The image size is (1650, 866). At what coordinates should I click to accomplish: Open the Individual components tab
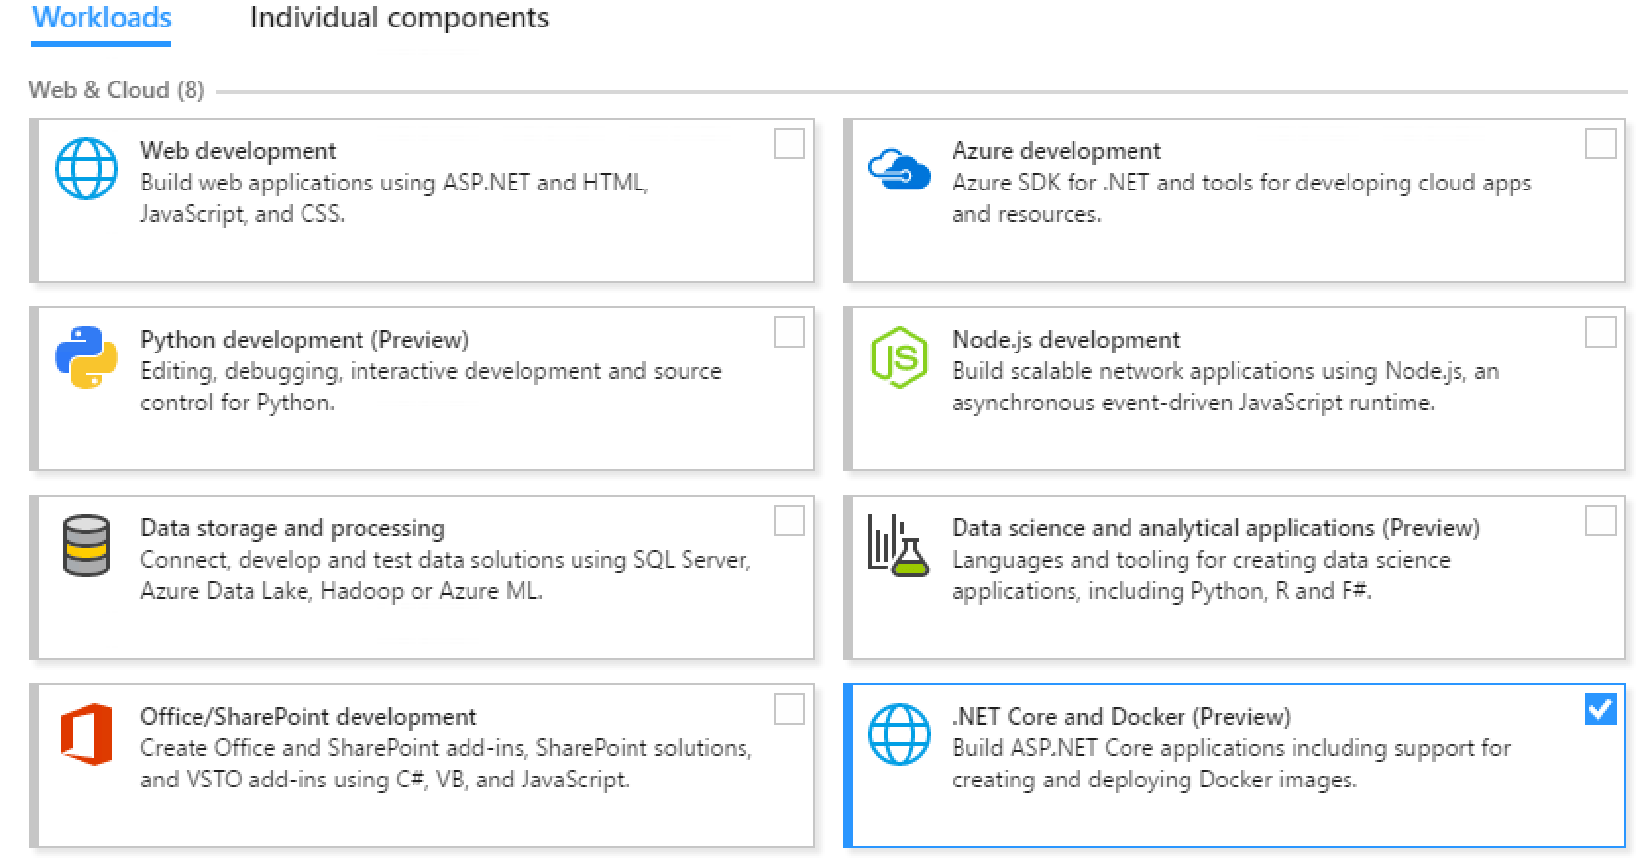click(400, 19)
